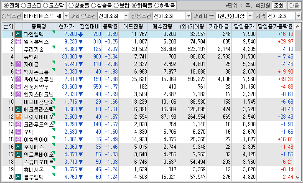This screenshot has width=303, height=183.
Task: Select the 코스피 radio button
Action: coord(23,5)
